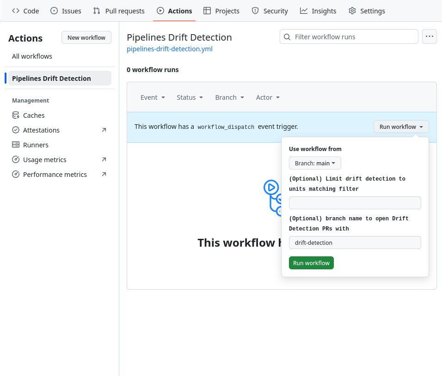Open the Branch: main selector

pos(315,163)
